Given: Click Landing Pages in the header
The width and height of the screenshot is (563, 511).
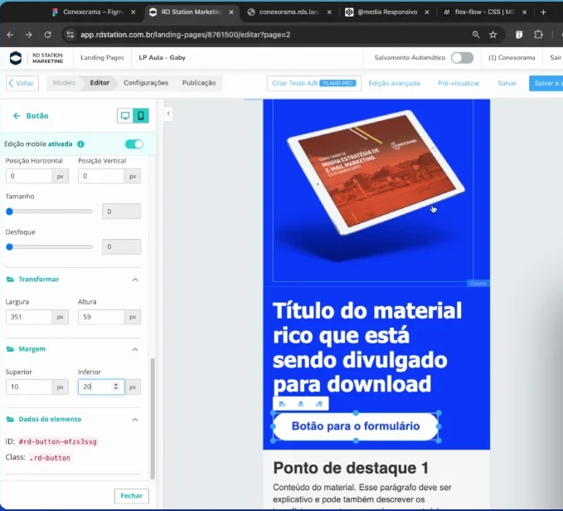Looking at the screenshot, I should point(102,58).
